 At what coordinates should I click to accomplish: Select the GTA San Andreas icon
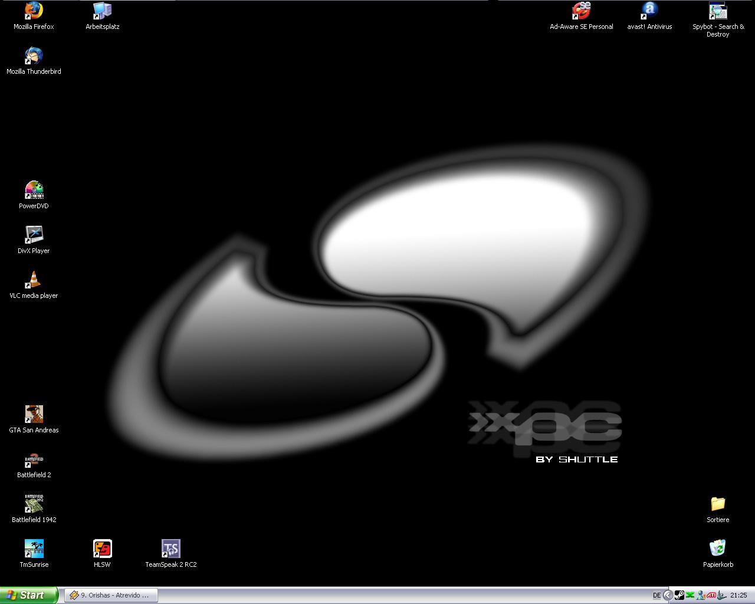pos(34,415)
